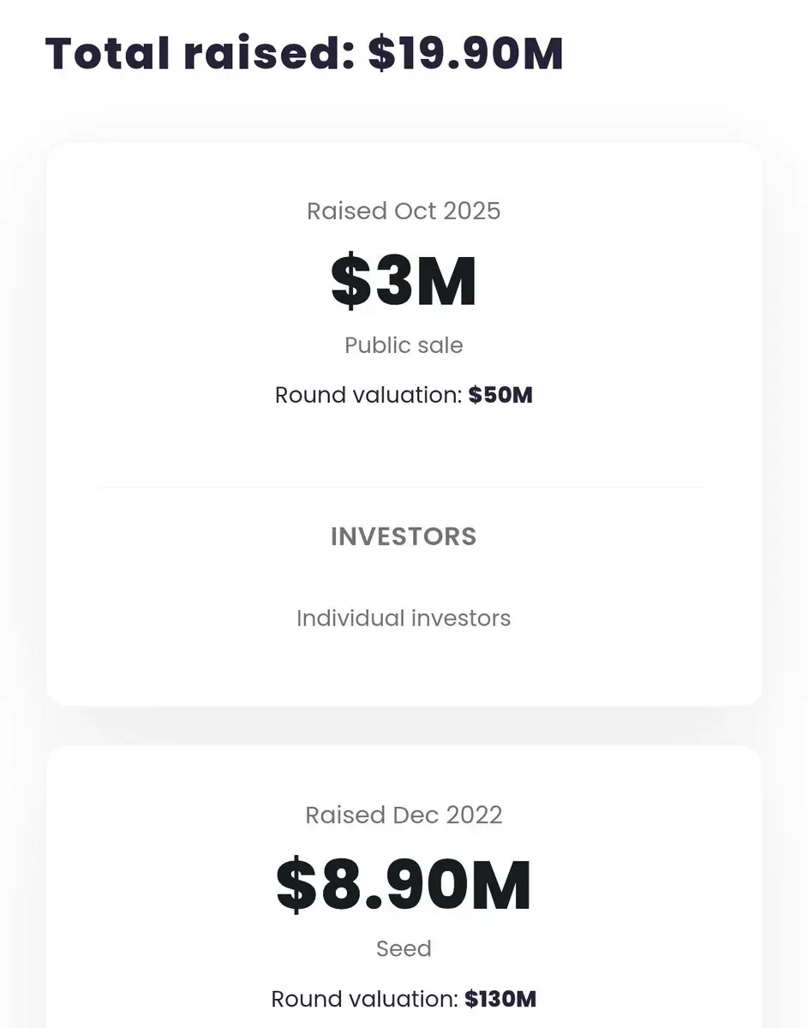Viewport: 808px width, 1028px height.
Task: Click "Round valuation:" label in public sale card
Action: tap(368, 395)
